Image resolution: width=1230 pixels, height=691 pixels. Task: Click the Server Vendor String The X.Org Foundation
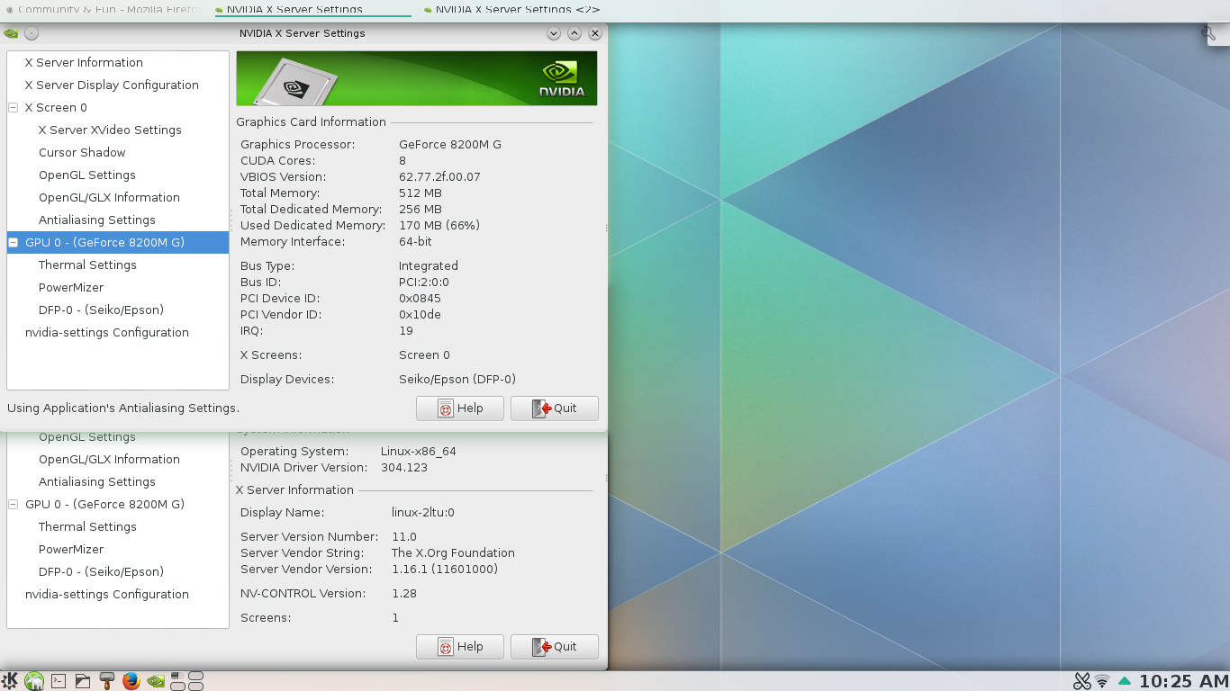coord(453,552)
